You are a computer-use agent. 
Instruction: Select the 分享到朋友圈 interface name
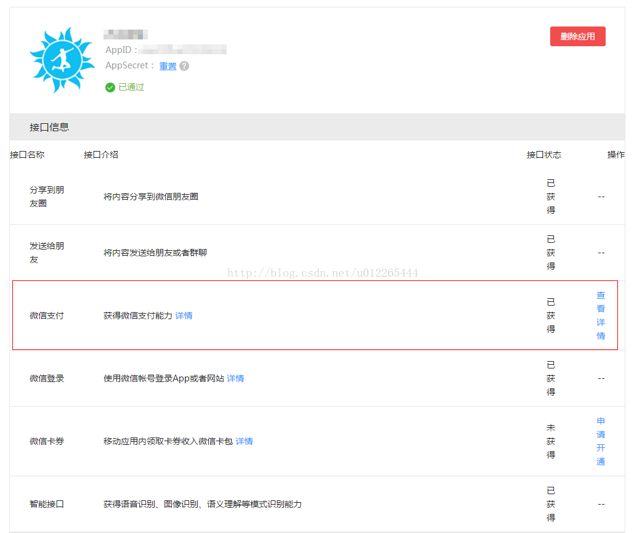click(x=46, y=197)
